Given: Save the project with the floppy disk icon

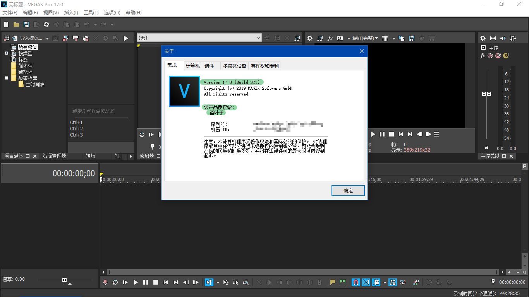Looking at the screenshot, I should coord(26,24).
